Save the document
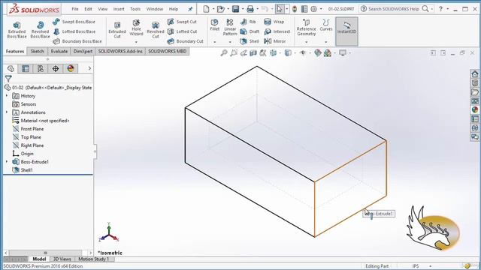The width and height of the screenshot is (481, 270). (235, 9)
